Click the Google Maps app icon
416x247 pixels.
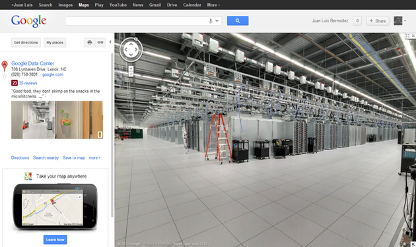(28, 176)
